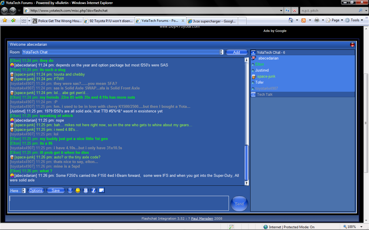The image size is (369, 230).
Task: Click the red chat logout button
Action: [352, 45]
